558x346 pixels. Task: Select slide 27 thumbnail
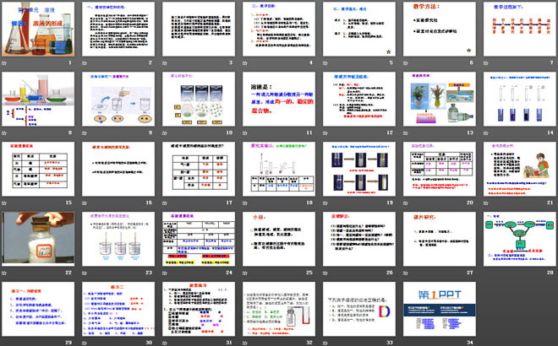coord(440,239)
